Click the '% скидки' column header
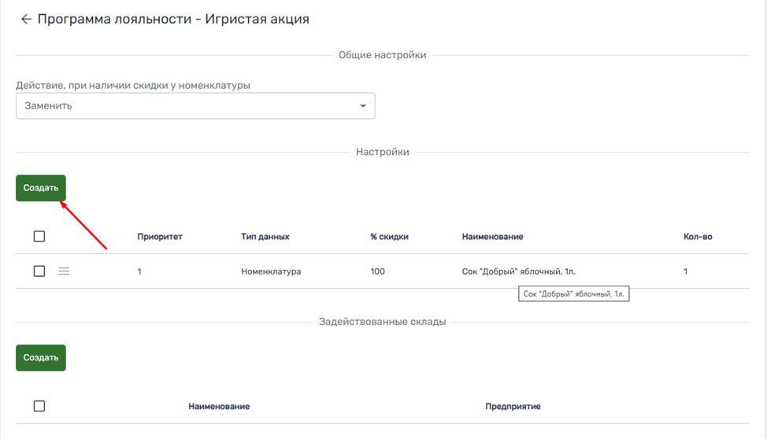This screenshot has height=439, width=767. tap(389, 237)
